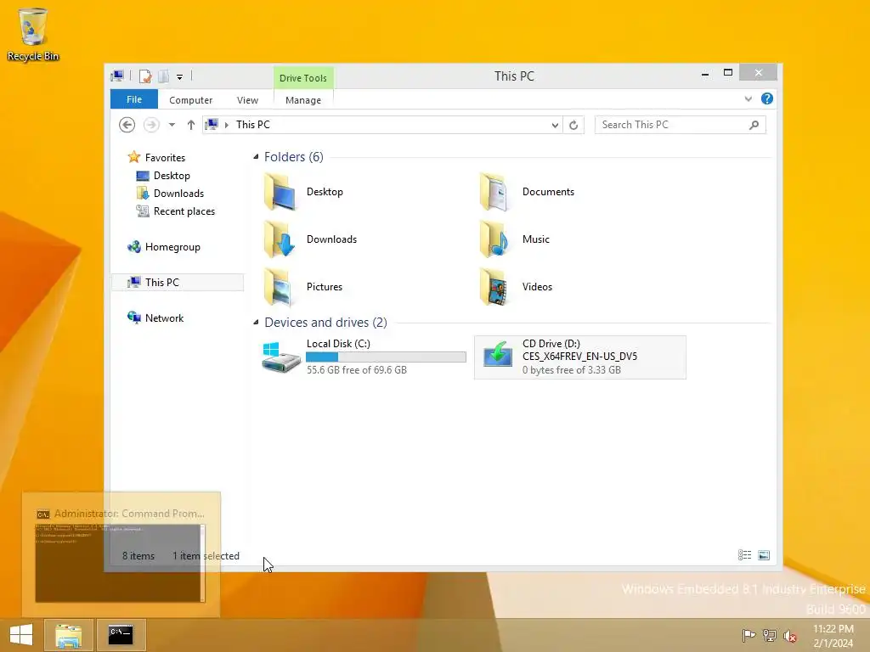Click the File Explorer taskbar icon
Image resolution: width=870 pixels, height=652 pixels.
68,635
